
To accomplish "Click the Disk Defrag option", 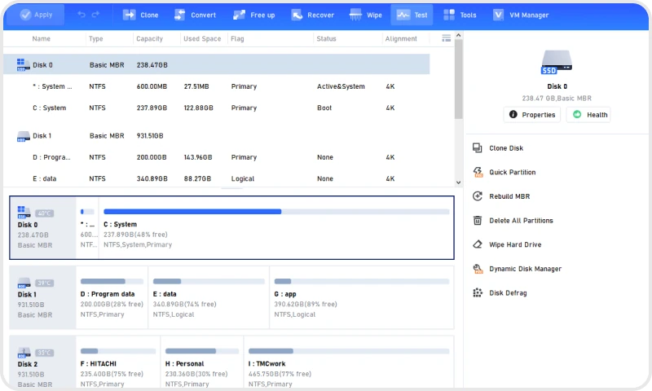I will [508, 292].
